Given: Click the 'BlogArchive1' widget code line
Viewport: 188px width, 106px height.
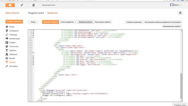Looking at the screenshot, I should tap(100, 54).
